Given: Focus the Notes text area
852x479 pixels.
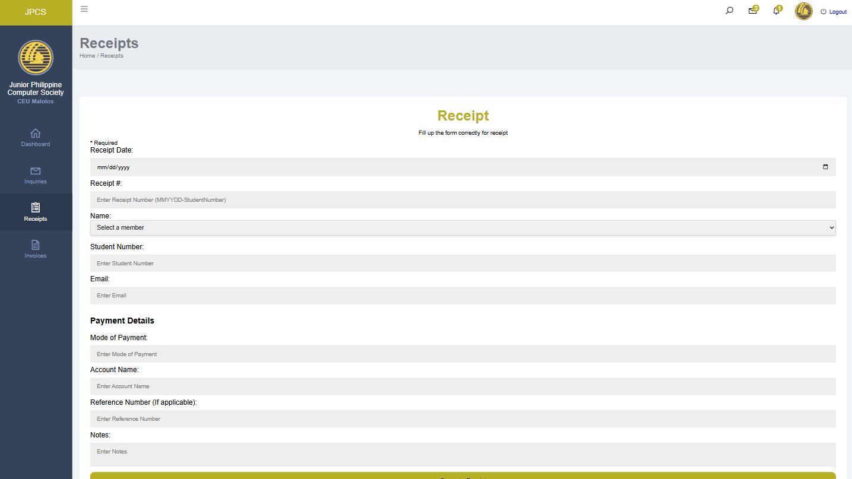Looking at the screenshot, I should pos(463,455).
